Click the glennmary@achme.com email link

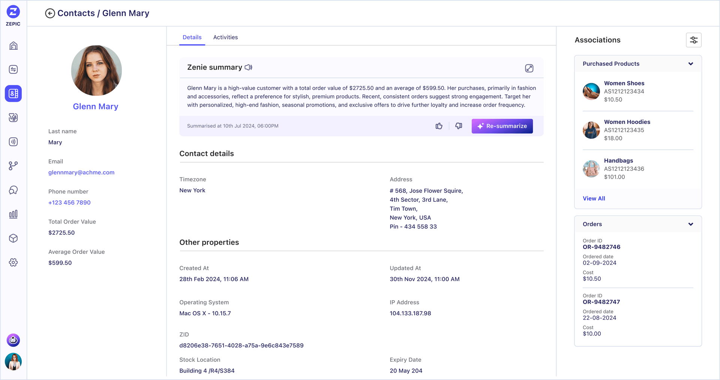pos(81,173)
